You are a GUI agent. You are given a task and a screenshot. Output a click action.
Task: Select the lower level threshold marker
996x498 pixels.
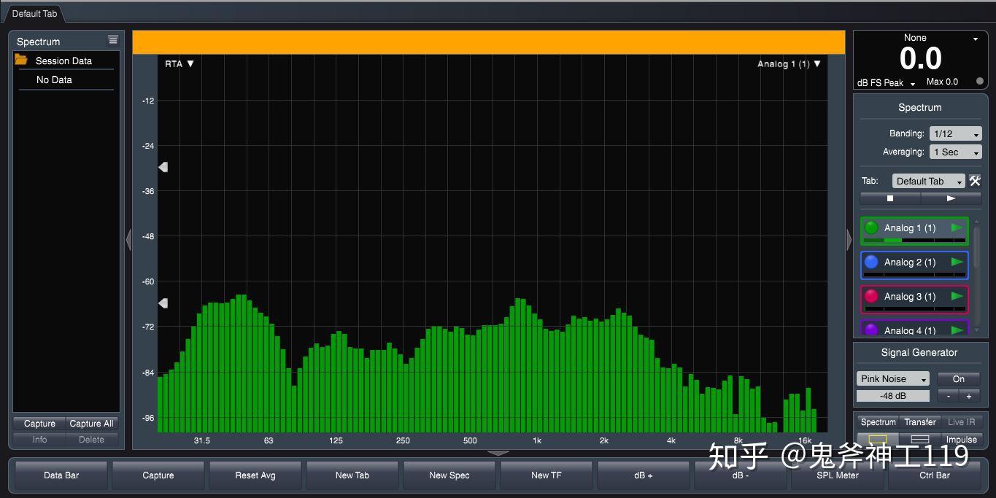163,303
